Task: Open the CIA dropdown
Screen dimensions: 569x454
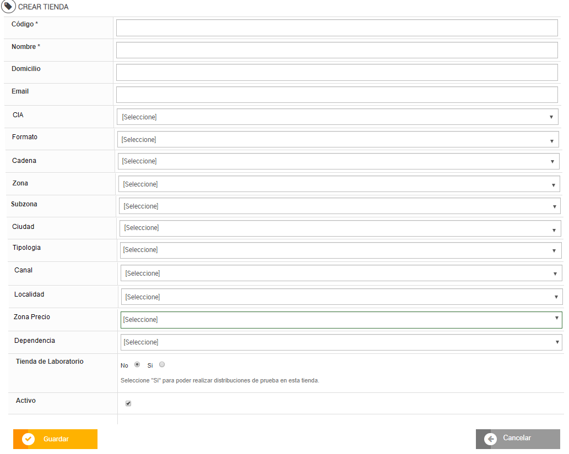Action: tap(337, 117)
